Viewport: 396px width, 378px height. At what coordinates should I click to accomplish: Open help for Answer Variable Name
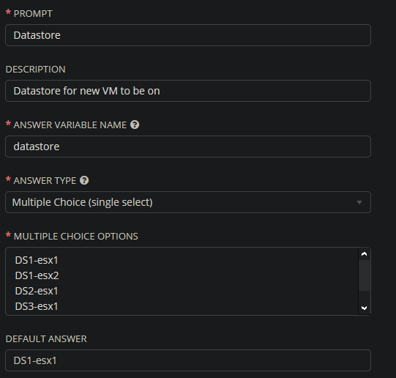(135, 125)
